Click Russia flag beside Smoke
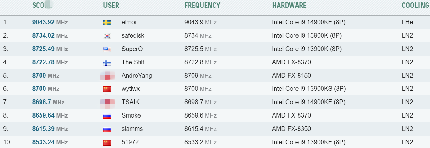Screen dimensions: 430x148 point(107,116)
